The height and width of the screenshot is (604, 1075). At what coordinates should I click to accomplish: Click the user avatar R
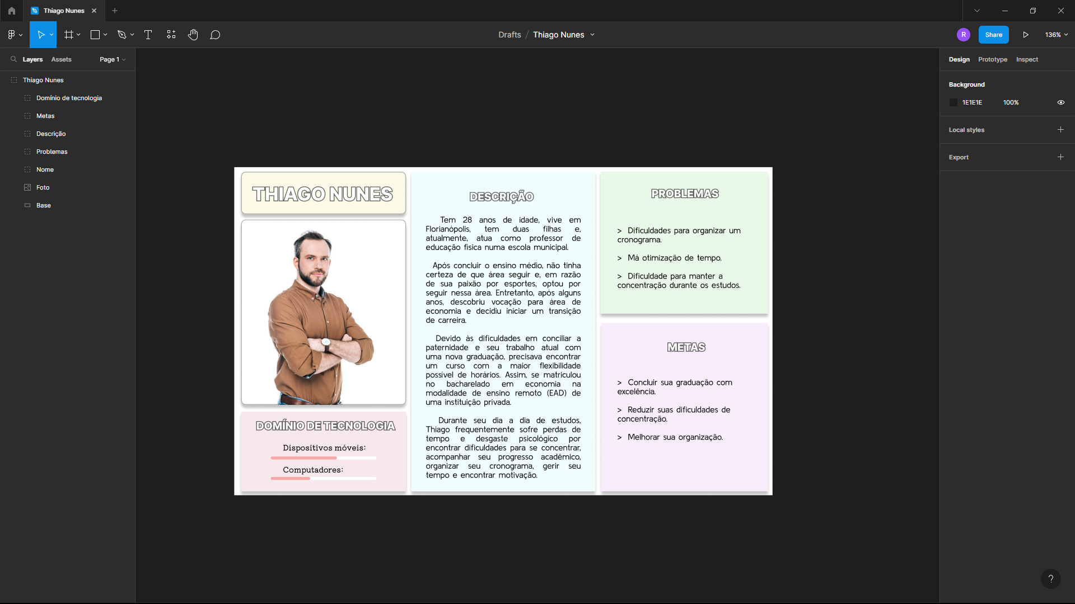pyautogui.click(x=963, y=35)
